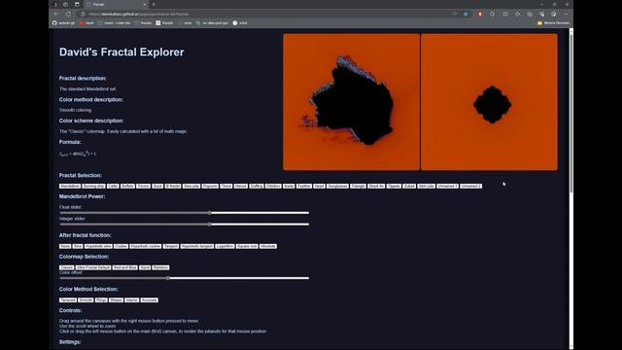This screenshot has width=622, height=350.
Task: Select the Interior color method
Action: (132, 300)
